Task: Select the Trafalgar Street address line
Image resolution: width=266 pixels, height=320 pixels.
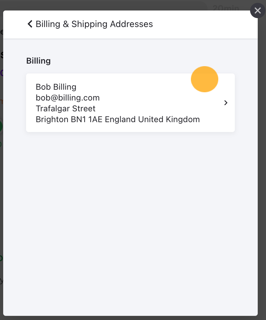Action: pos(66,108)
